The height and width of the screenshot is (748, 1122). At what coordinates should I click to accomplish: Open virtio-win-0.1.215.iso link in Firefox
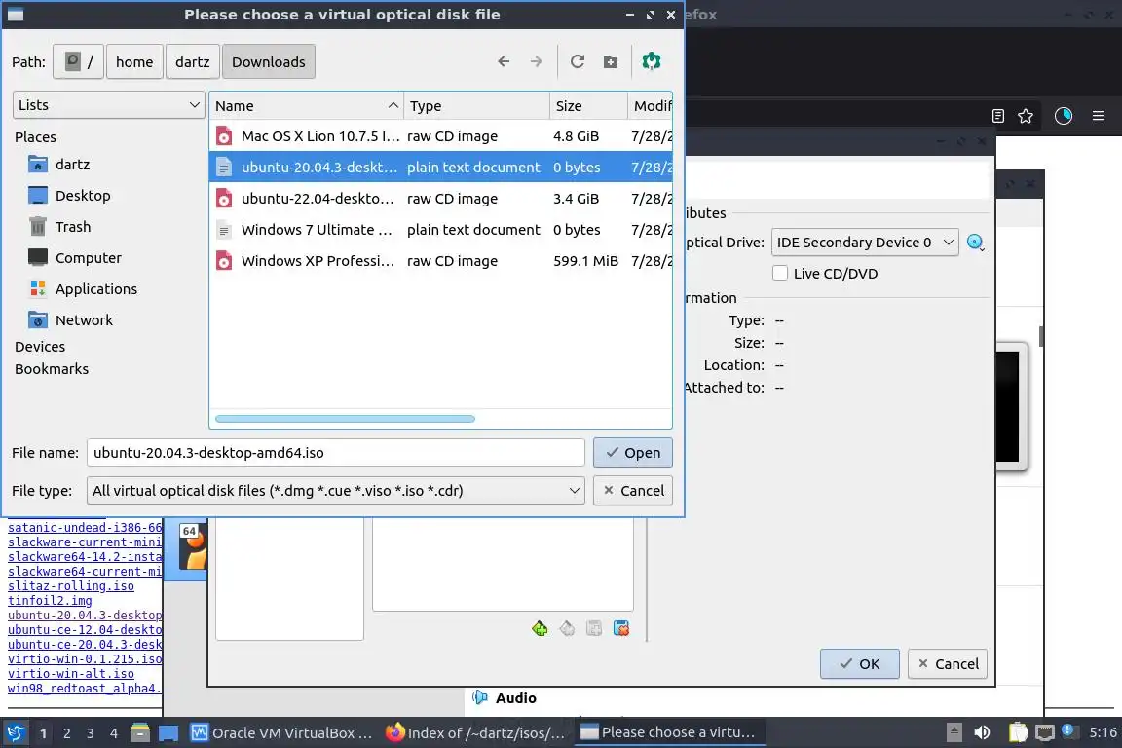click(85, 658)
